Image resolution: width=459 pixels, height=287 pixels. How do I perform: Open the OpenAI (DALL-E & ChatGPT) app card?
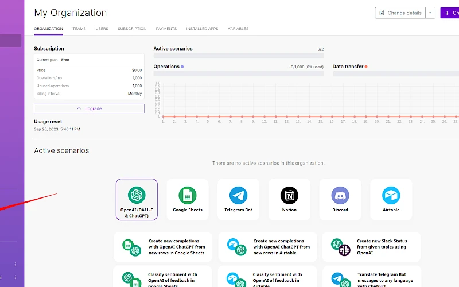pos(137,199)
